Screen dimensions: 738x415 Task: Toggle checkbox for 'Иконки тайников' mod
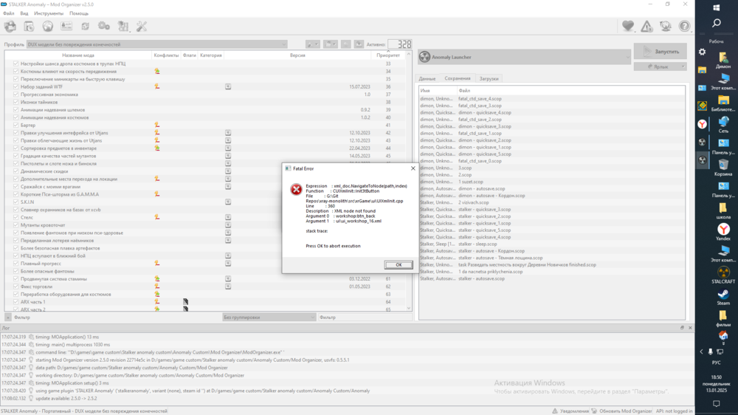(x=16, y=102)
